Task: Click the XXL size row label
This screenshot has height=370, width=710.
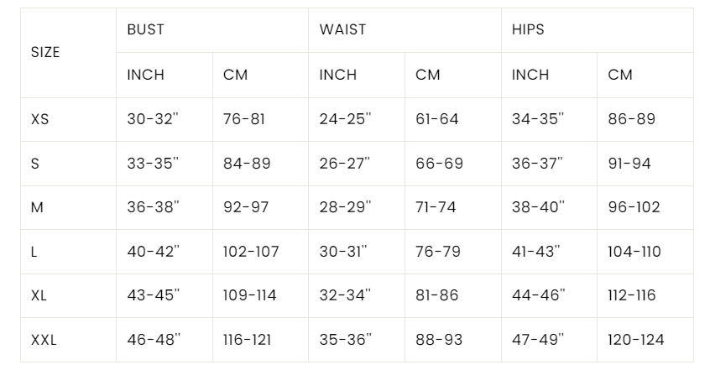Action: pos(44,340)
